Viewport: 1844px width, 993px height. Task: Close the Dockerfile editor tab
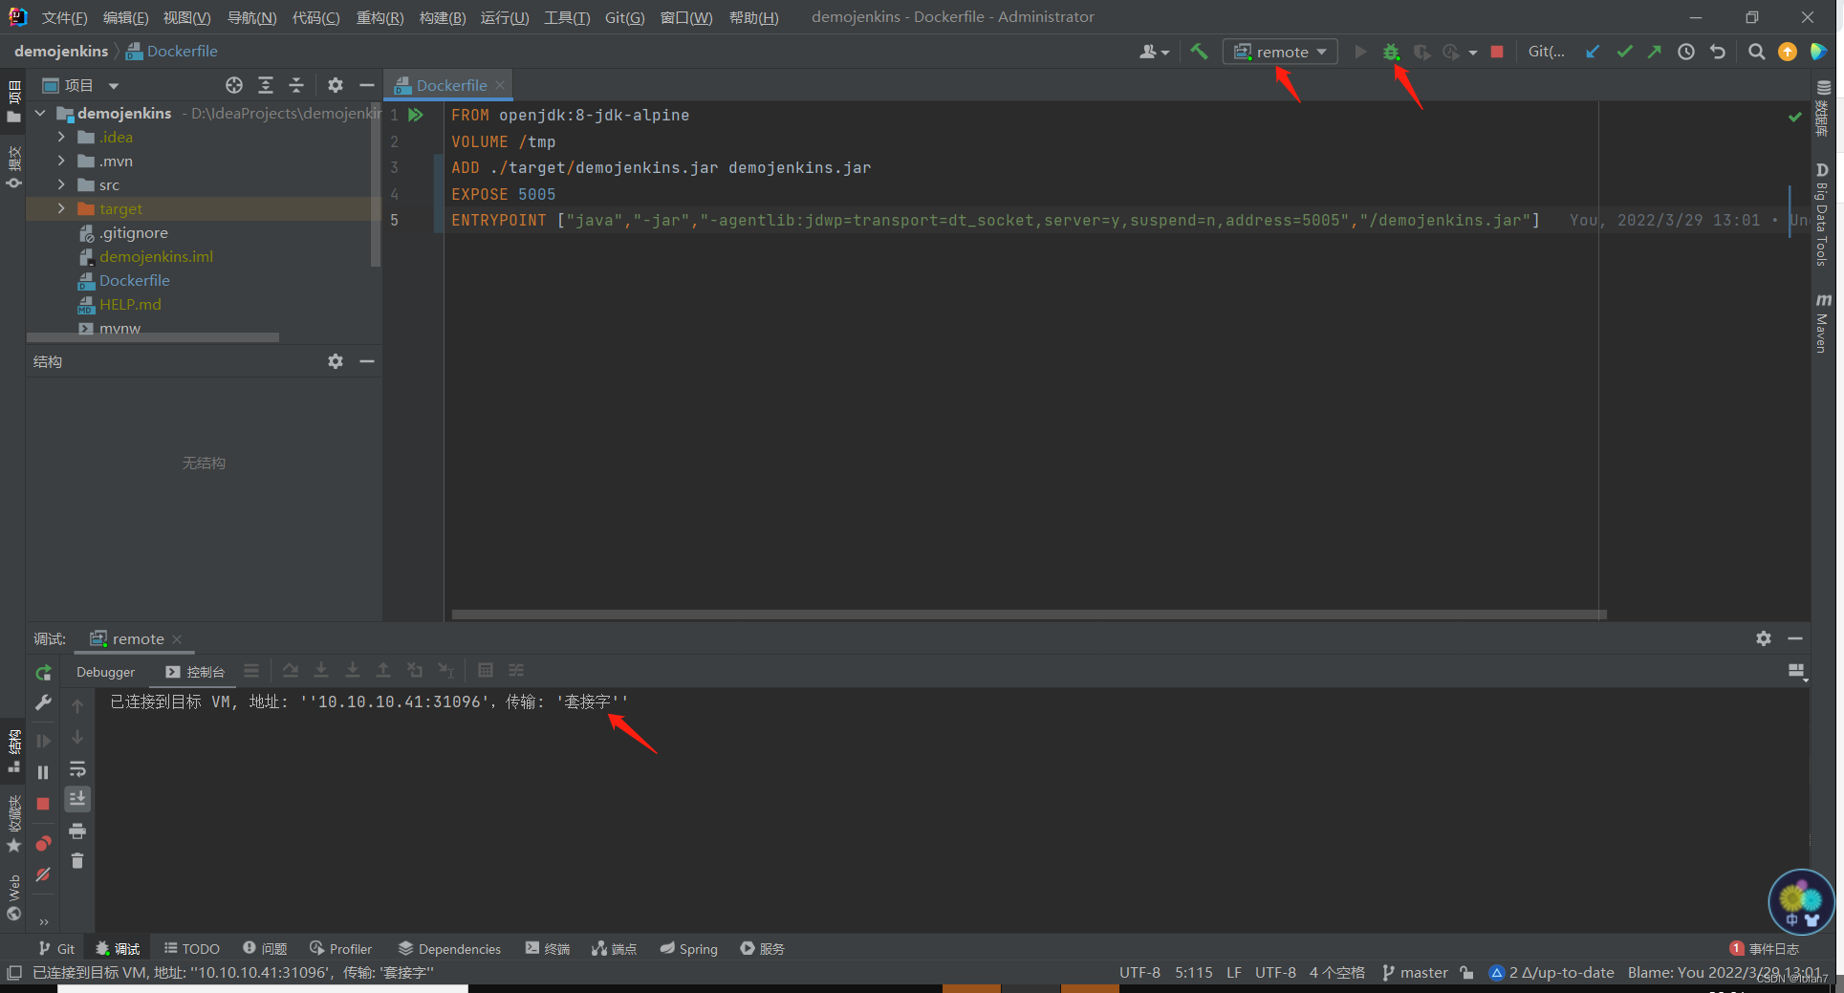click(x=500, y=85)
